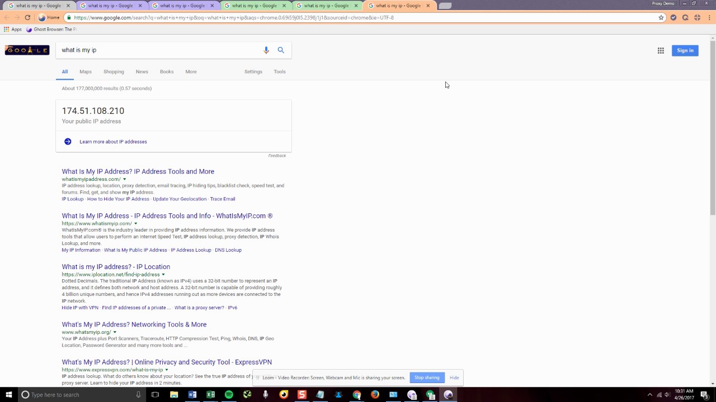Click 'Stop sharing' in the Loom bar
This screenshot has height=402, width=716.
click(x=427, y=377)
